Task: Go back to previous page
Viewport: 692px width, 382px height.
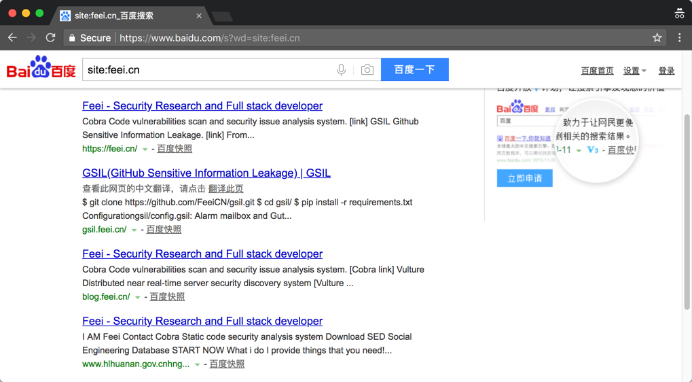Action: click(12, 38)
